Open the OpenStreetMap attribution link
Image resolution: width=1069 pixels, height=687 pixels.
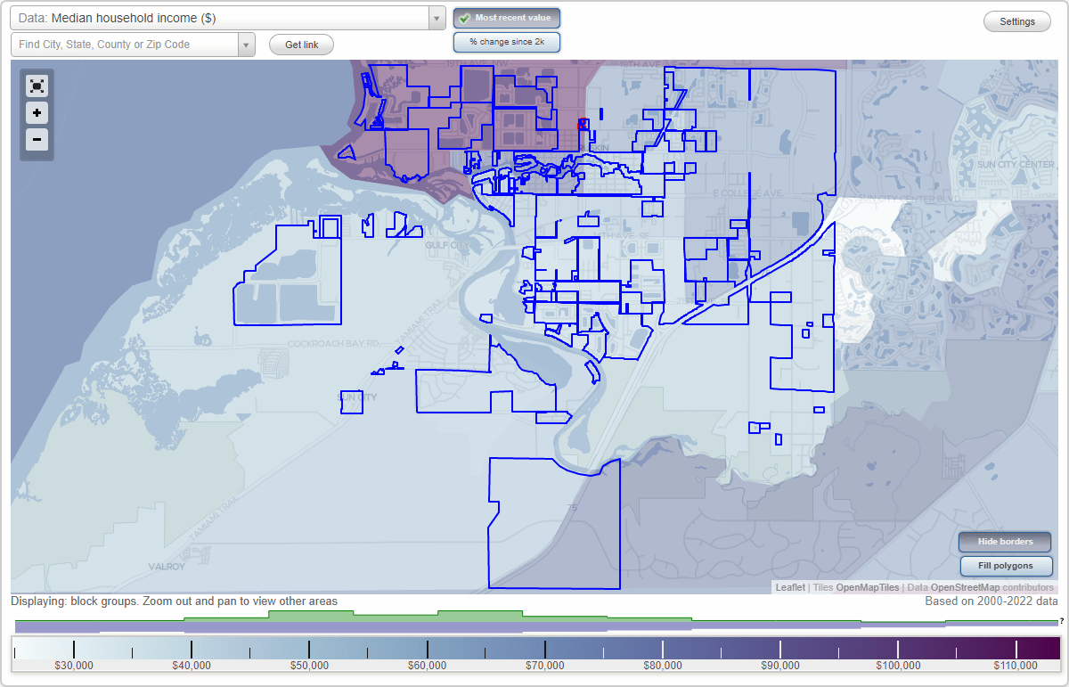pyautogui.click(x=966, y=587)
